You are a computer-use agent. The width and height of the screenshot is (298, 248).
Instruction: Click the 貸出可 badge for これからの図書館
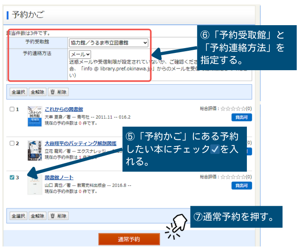coord(242,117)
